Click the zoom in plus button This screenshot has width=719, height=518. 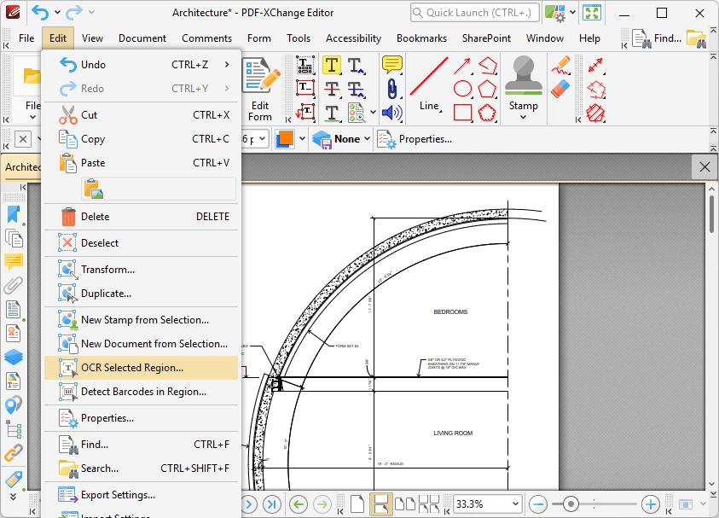pos(650,503)
